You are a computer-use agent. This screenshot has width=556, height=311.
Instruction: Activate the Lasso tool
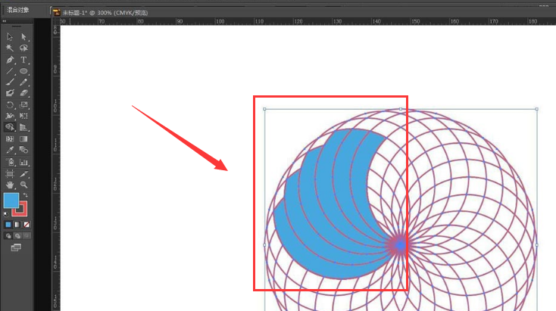pyautogui.click(x=23, y=48)
